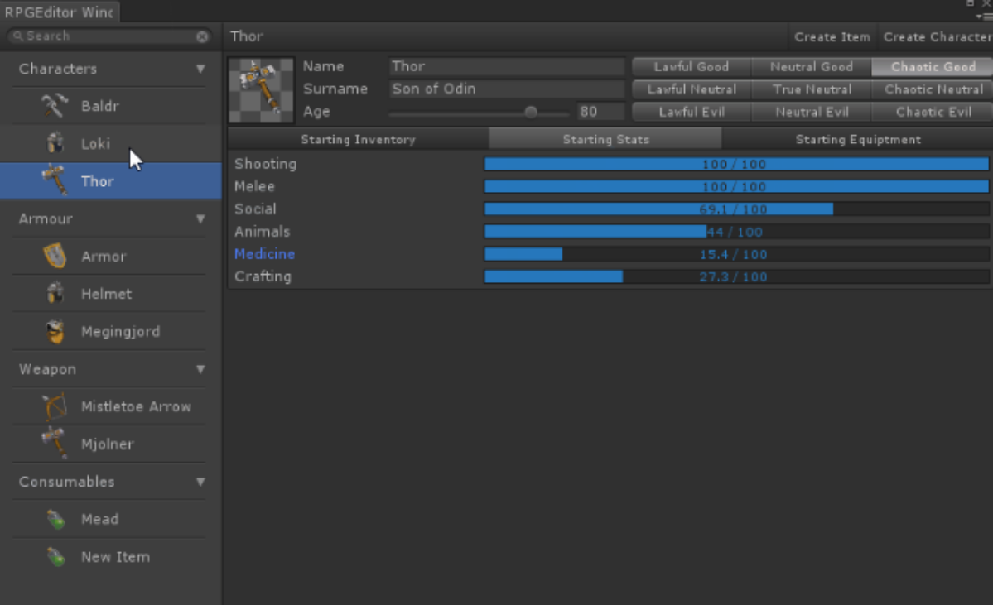
Task: Click Loki's helmet icon
Action: click(x=55, y=143)
